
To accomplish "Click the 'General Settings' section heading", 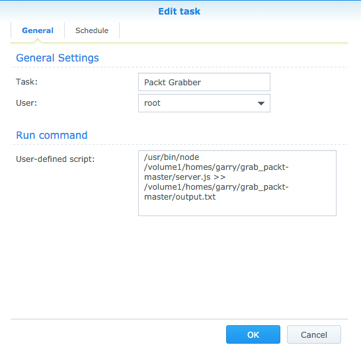I will point(58,58).
